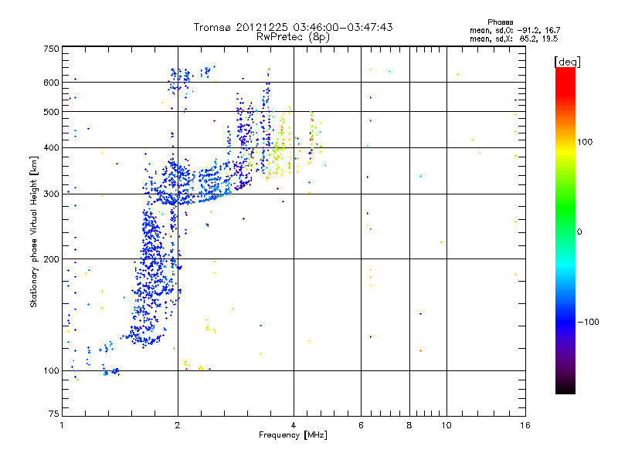The width and height of the screenshot is (618, 463).
Task: Click y-axis tick label '400'
Action: click(51, 147)
